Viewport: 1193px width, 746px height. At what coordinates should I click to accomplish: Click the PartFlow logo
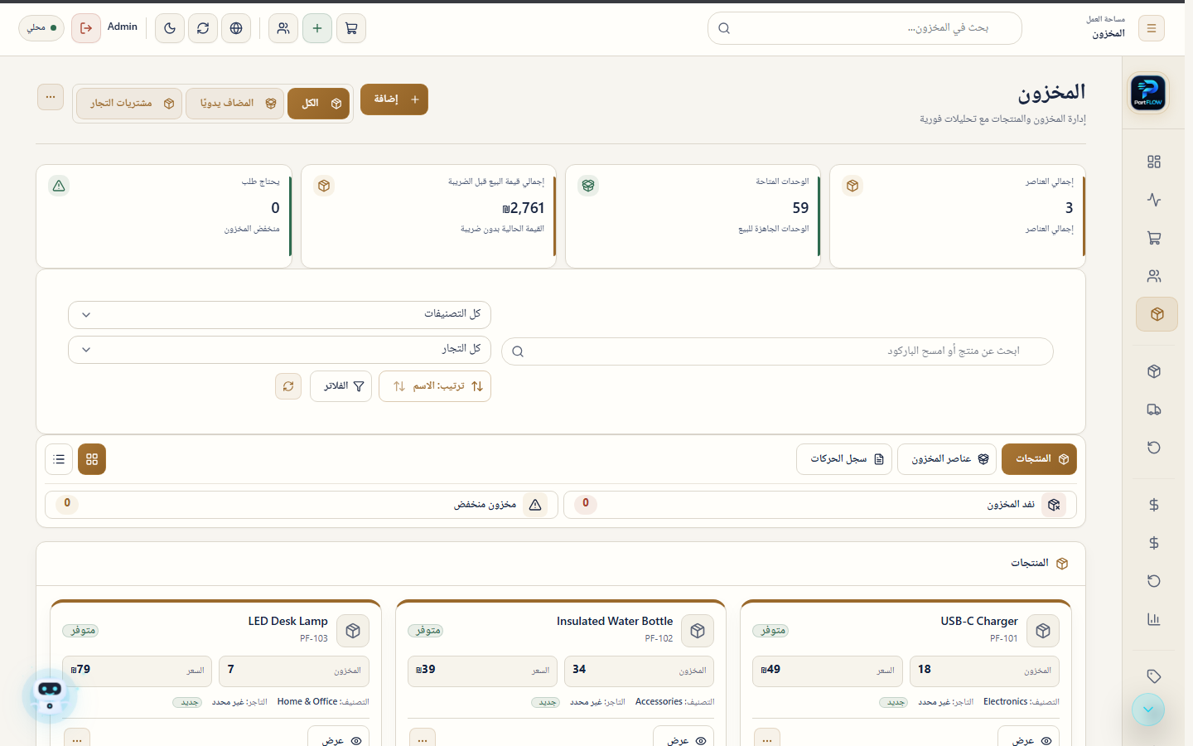click(1148, 92)
